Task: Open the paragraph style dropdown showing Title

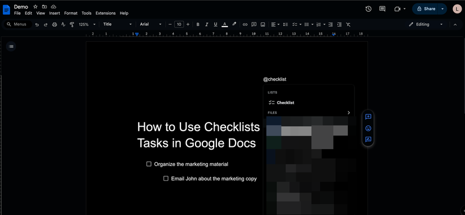Action: (117, 24)
